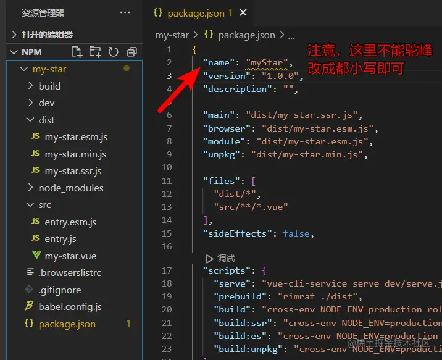This screenshot has width=442, height=360.
Task: Click braces icon beside package.json in tree
Action: click(29, 323)
